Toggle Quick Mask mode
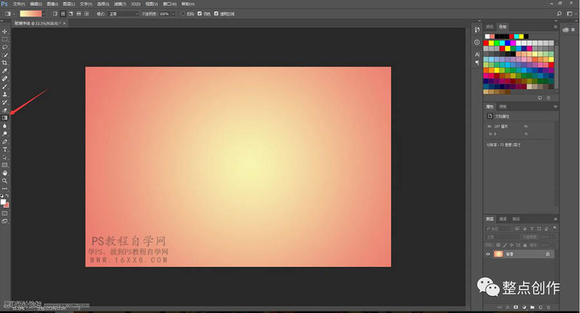The width and height of the screenshot is (580, 313). [x=5, y=214]
